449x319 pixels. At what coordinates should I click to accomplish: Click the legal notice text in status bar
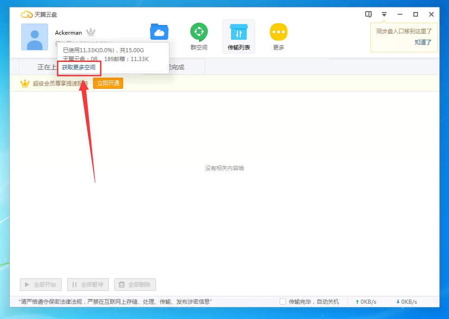[x=115, y=302]
